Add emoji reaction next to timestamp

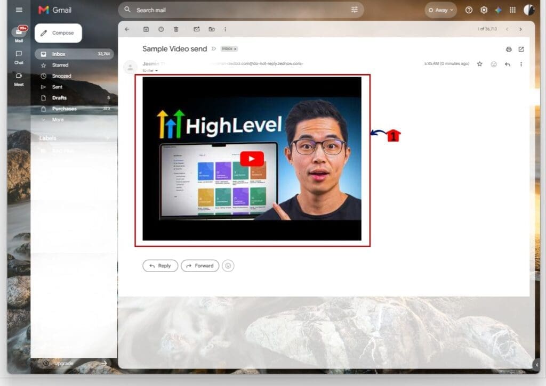click(x=494, y=64)
